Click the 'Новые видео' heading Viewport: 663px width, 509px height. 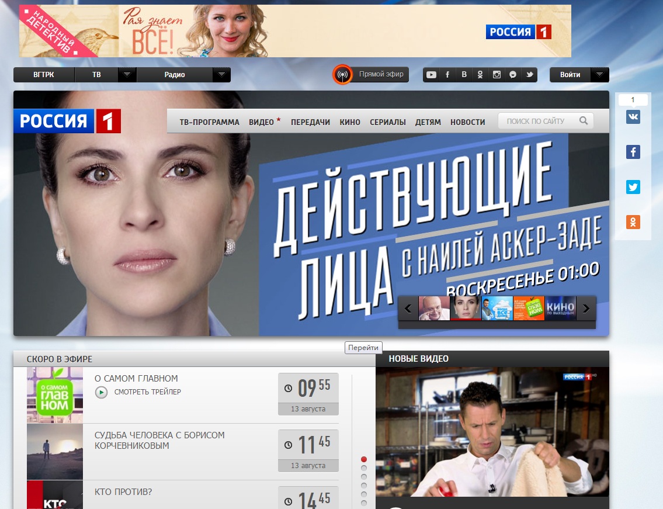(x=419, y=359)
